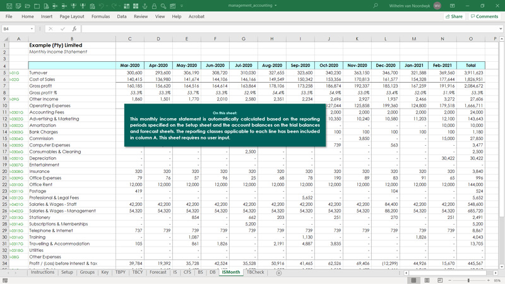Switch to the TBPY sheet tab
Image resolution: width=505 pixels, height=284 pixels.
(x=120, y=272)
